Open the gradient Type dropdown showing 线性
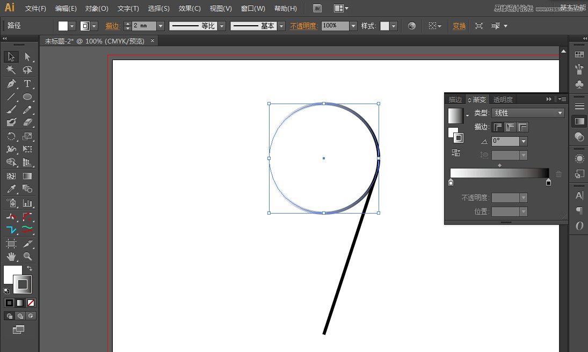The width and height of the screenshot is (588, 352). click(x=558, y=113)
